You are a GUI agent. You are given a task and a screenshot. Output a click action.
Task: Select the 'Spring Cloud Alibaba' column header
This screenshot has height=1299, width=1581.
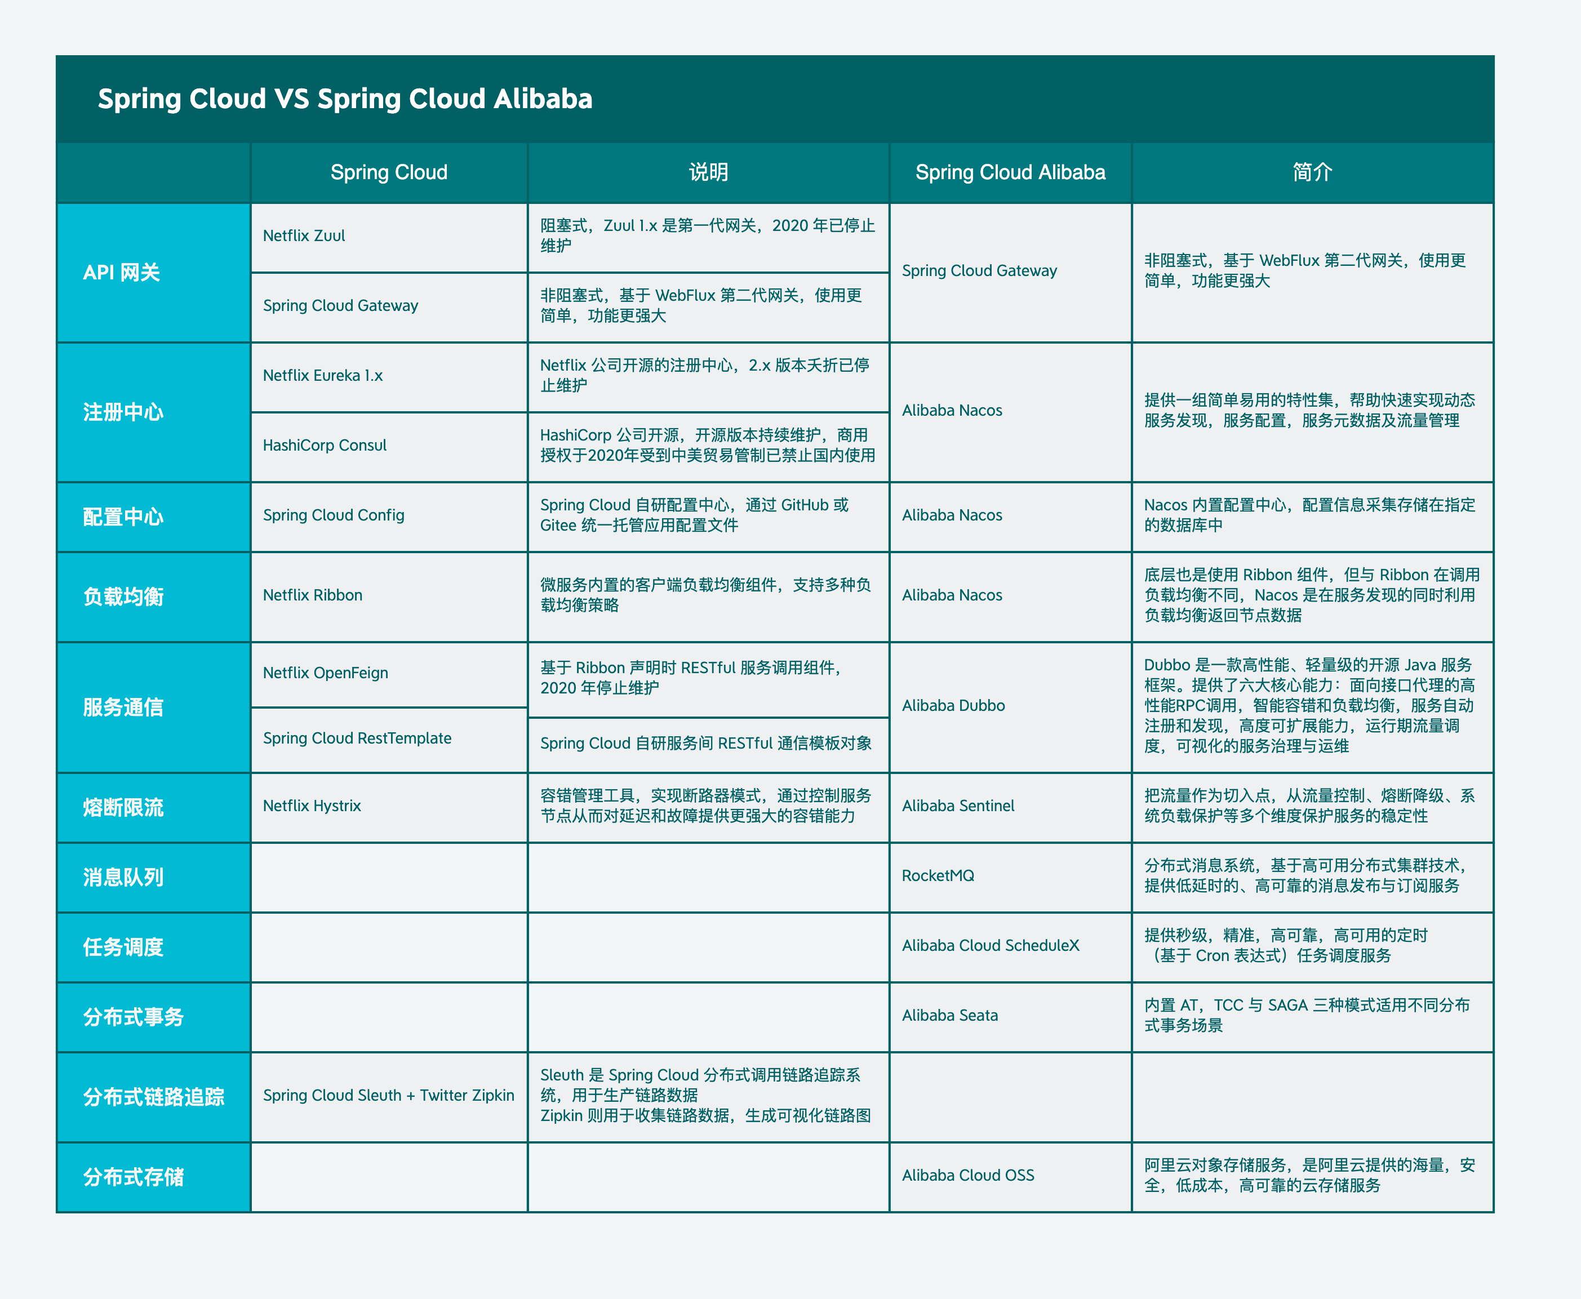click(x=1010, y=172)
